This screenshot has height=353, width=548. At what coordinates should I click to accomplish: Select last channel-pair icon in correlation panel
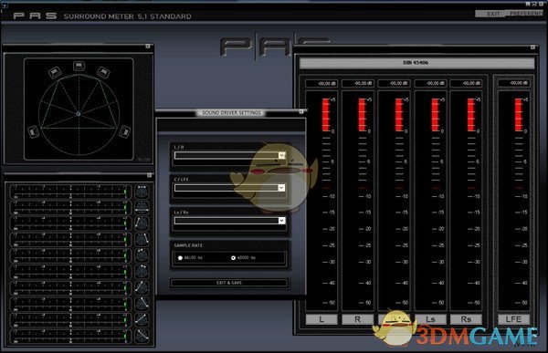point(142,336)
